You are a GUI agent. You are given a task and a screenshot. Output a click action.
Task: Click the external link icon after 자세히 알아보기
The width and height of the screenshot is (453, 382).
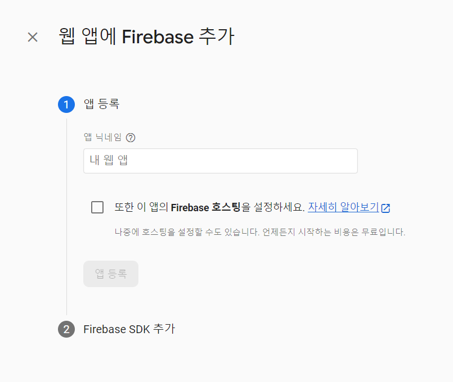(385, 208)
